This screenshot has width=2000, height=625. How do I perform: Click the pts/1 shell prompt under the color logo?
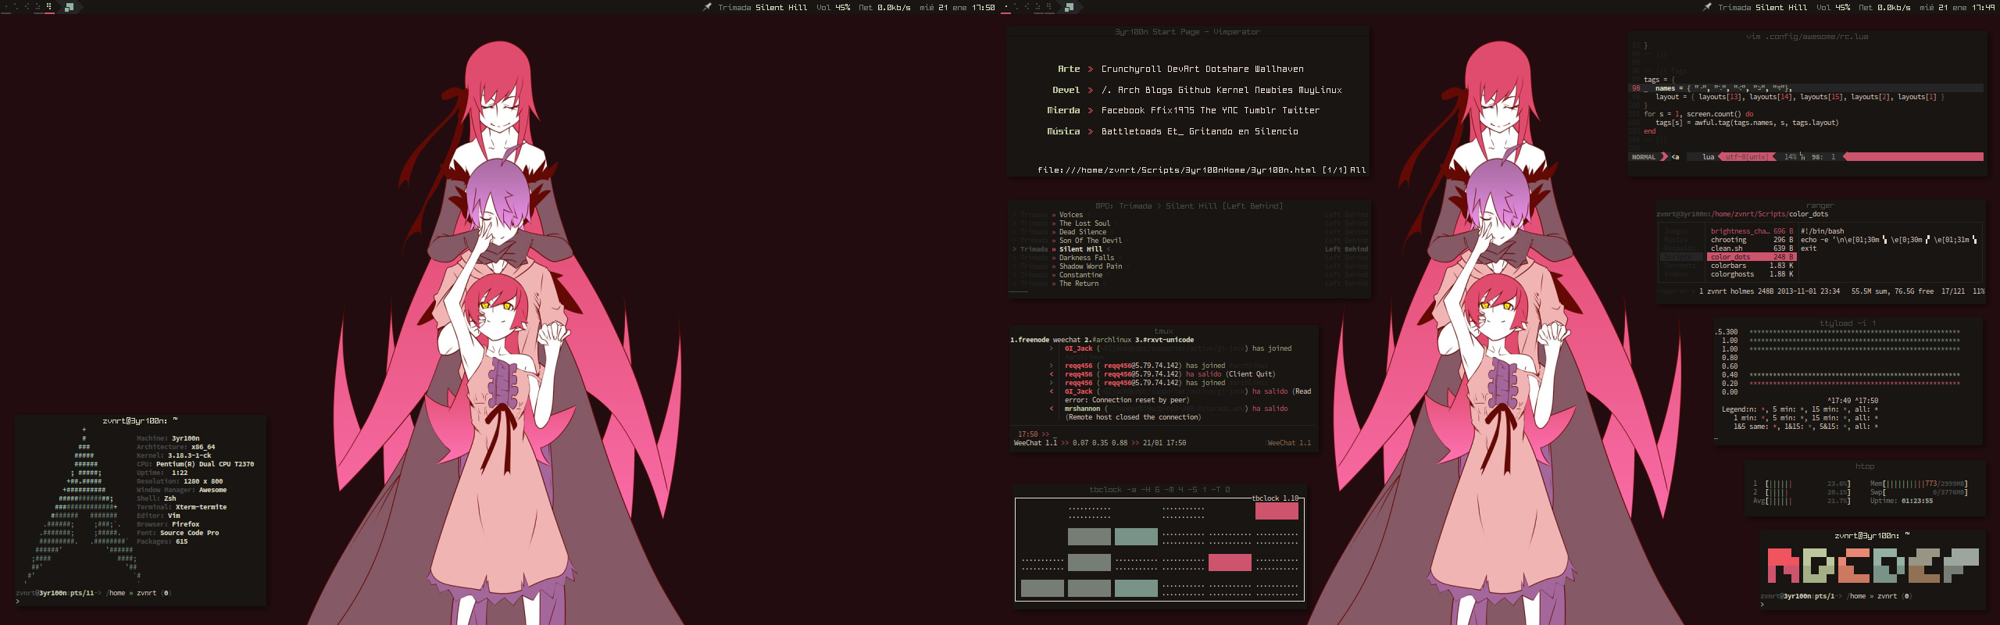coord(1835,596)
